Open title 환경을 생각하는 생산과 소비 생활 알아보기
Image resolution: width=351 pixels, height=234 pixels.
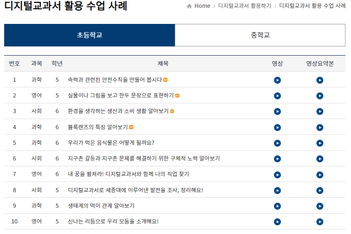click(x=118, y=111)
